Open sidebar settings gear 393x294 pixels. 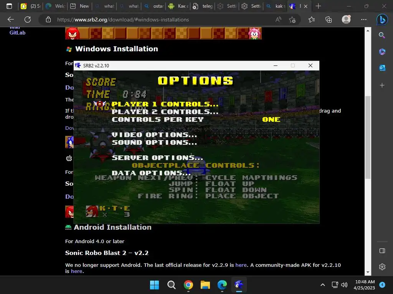[382, 267]
